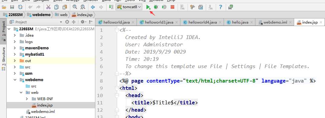Run tomcat8 with the green play icon
This screenshot has width=325, height=118.
[x=148, y=7]
